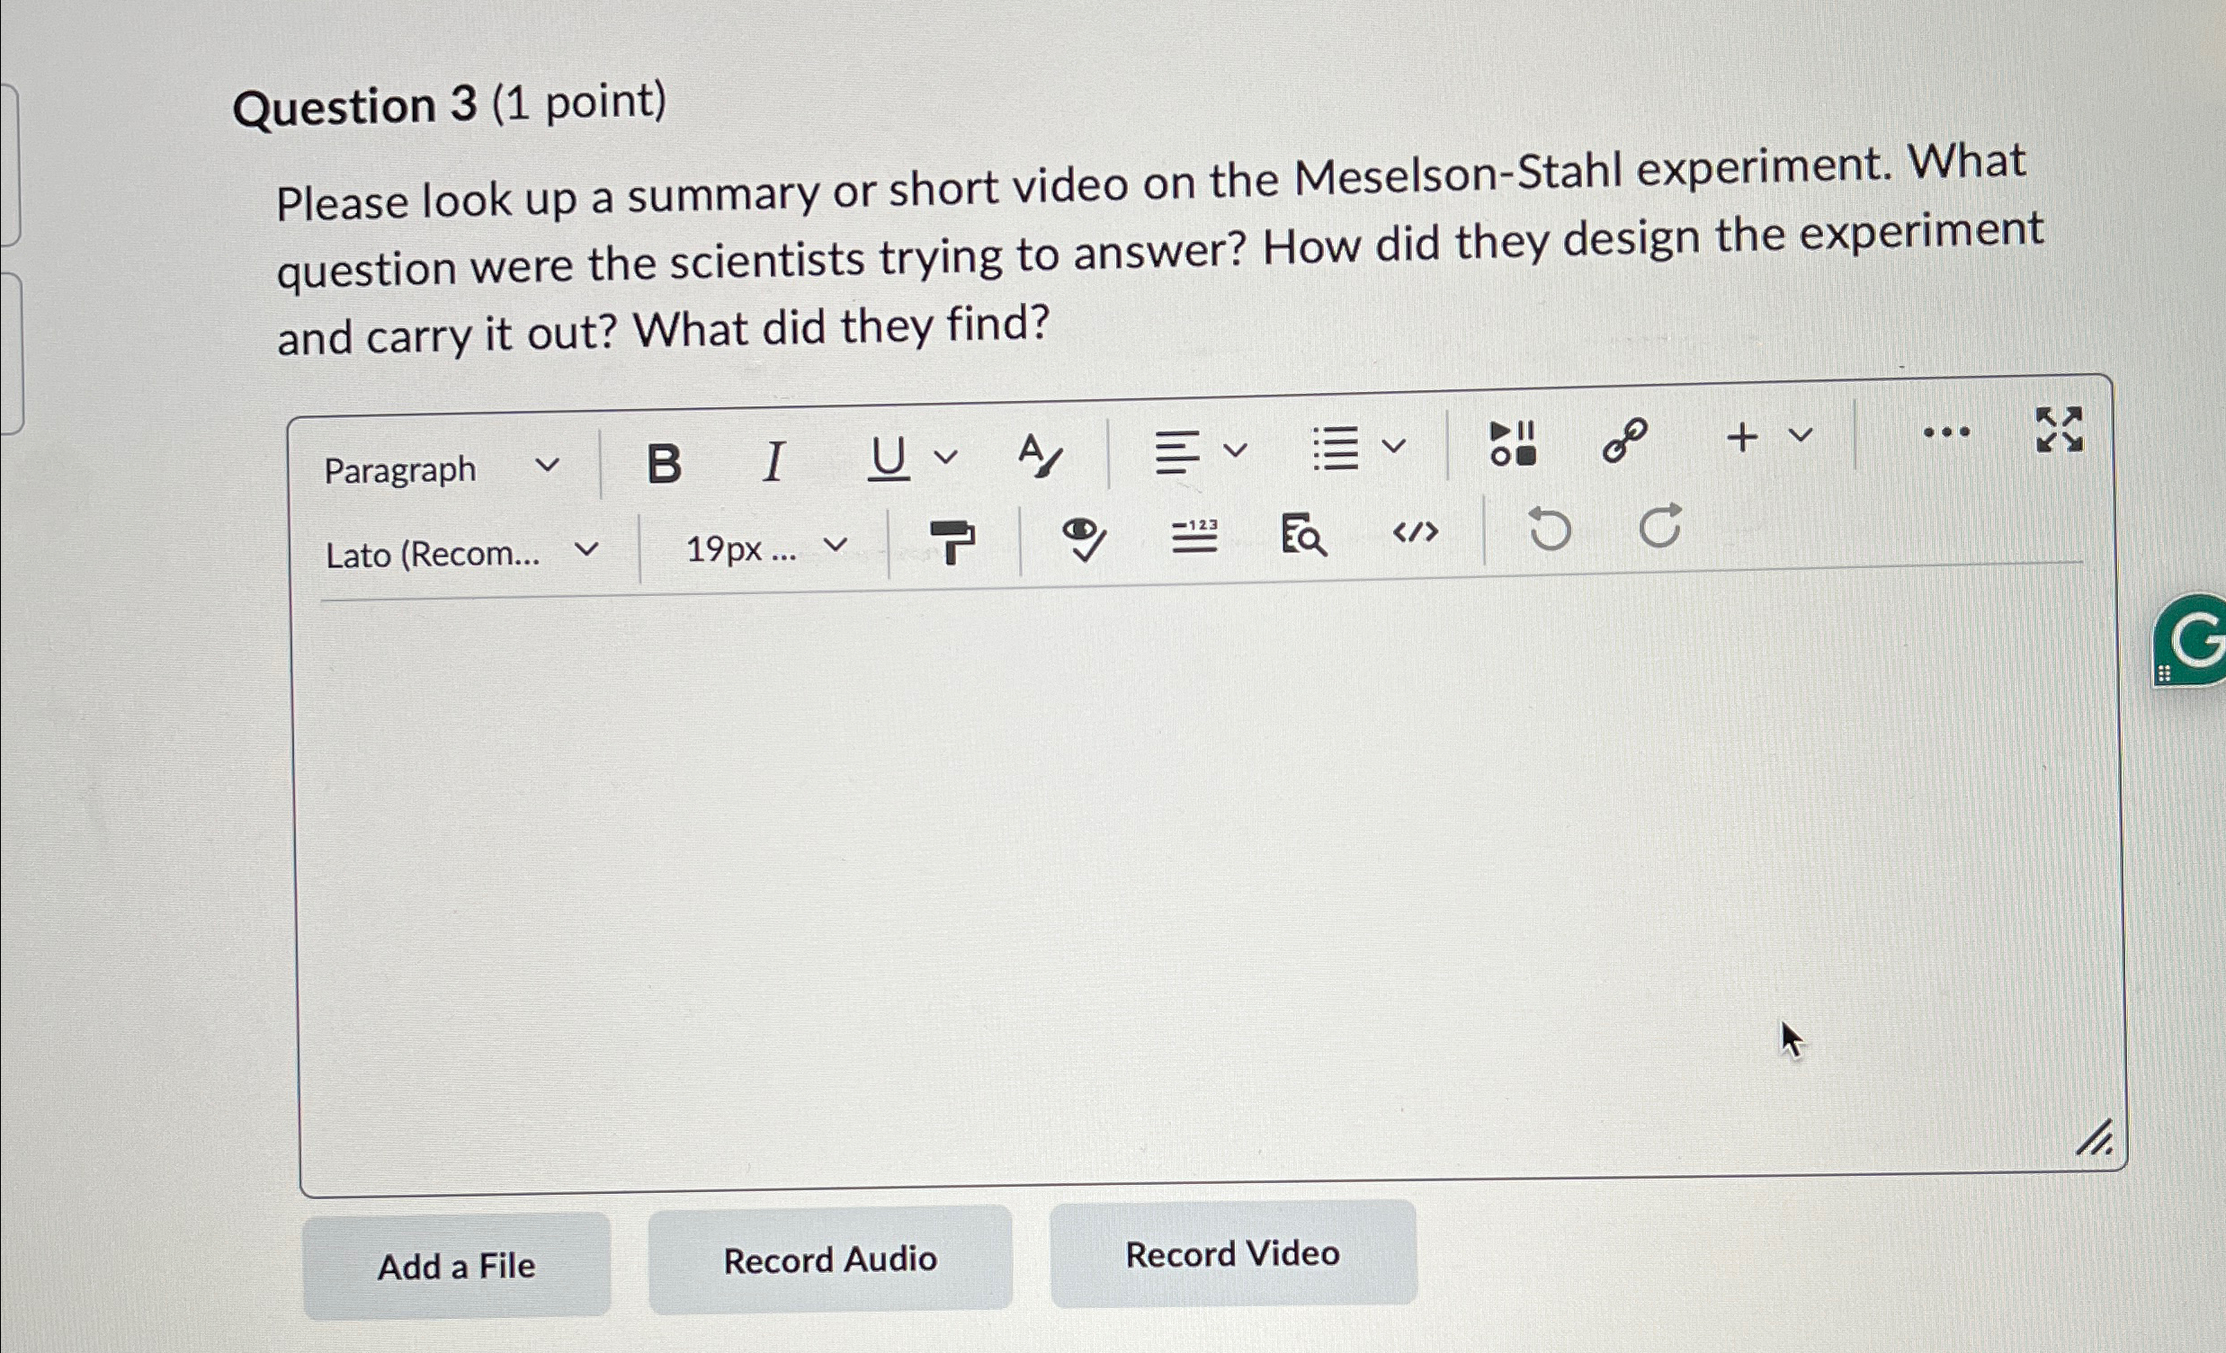This screenshot has width=2226, height=1353.
Task: Click the format painter icon
Action: pyautogui.click(x=952, y=542)
